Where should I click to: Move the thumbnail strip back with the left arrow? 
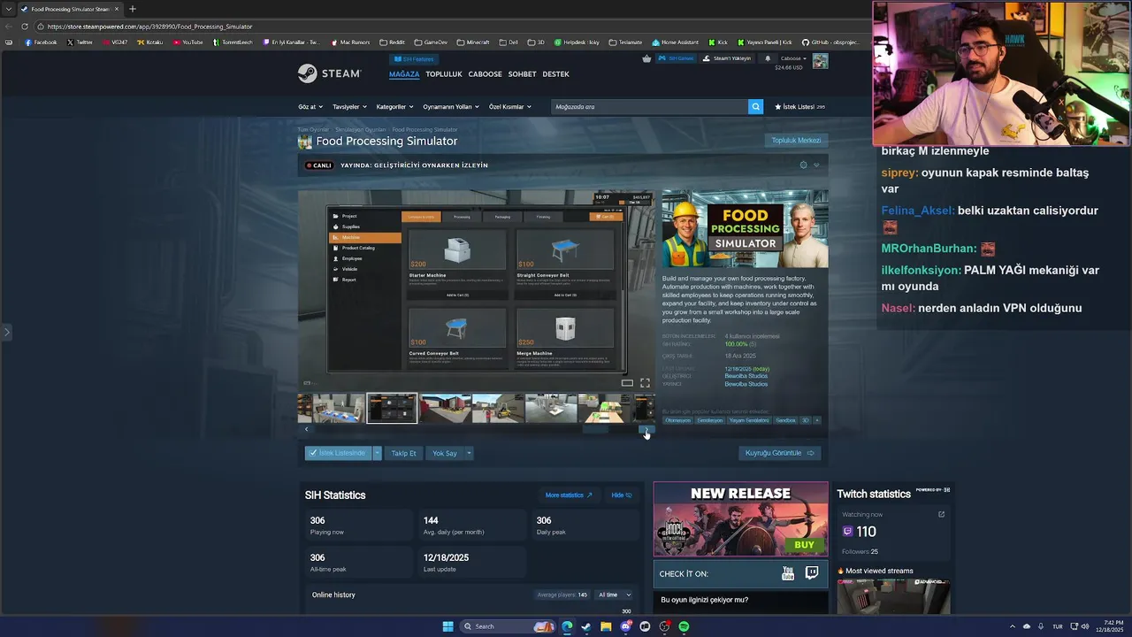point(306,429)
